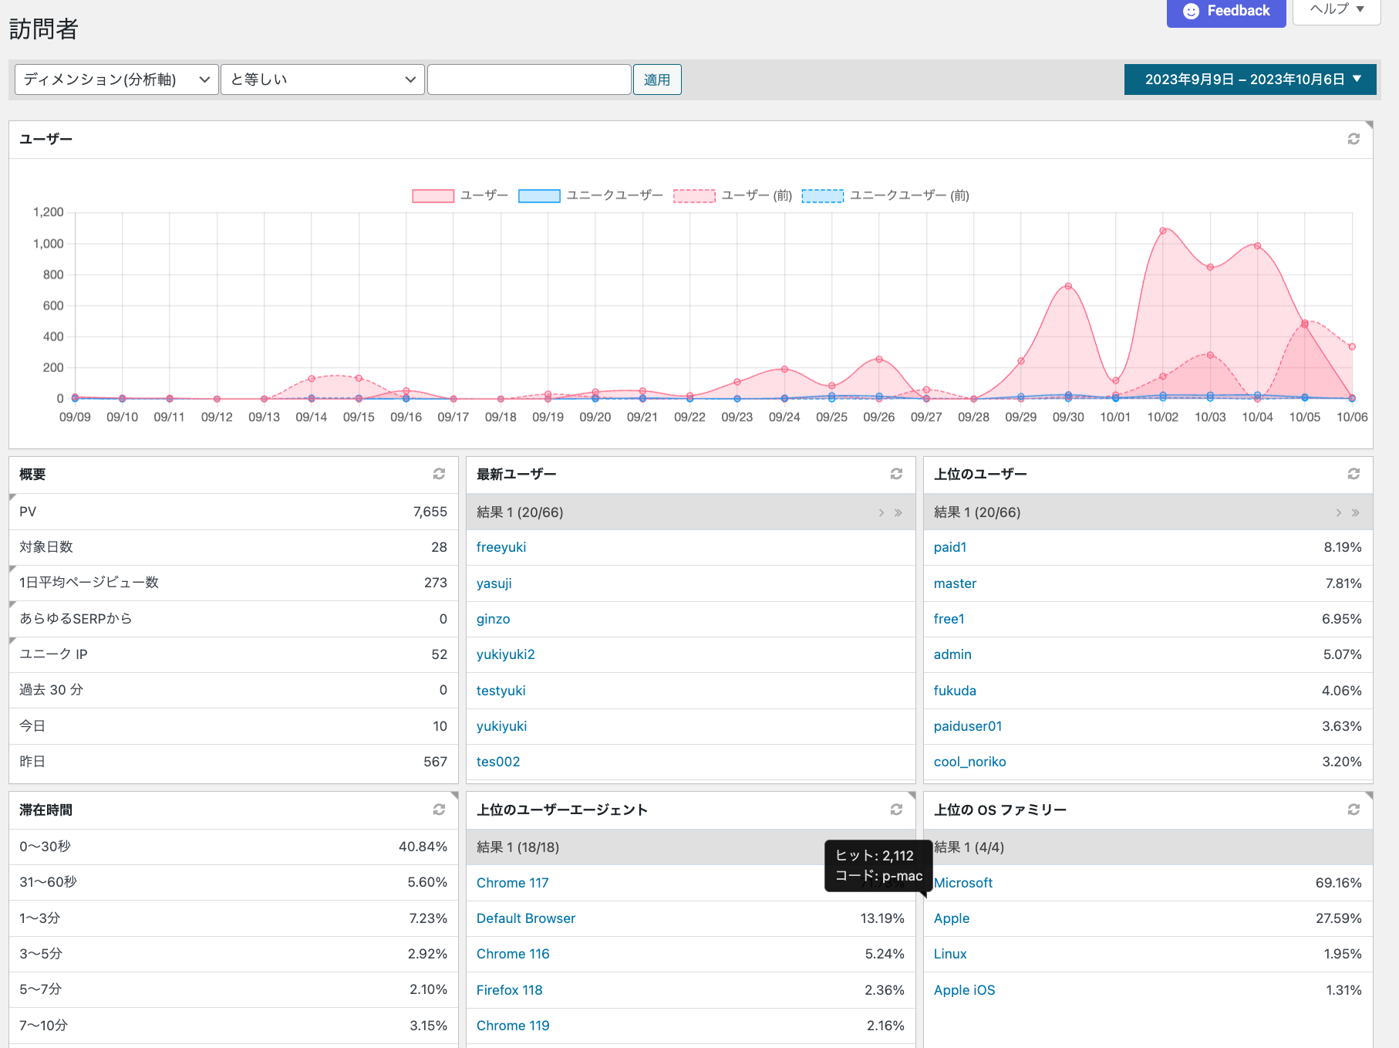The height and width of the screenshot is (1048, 1399).
Task: Refresh the 上位のユーザー panel
Action: 1353,474
